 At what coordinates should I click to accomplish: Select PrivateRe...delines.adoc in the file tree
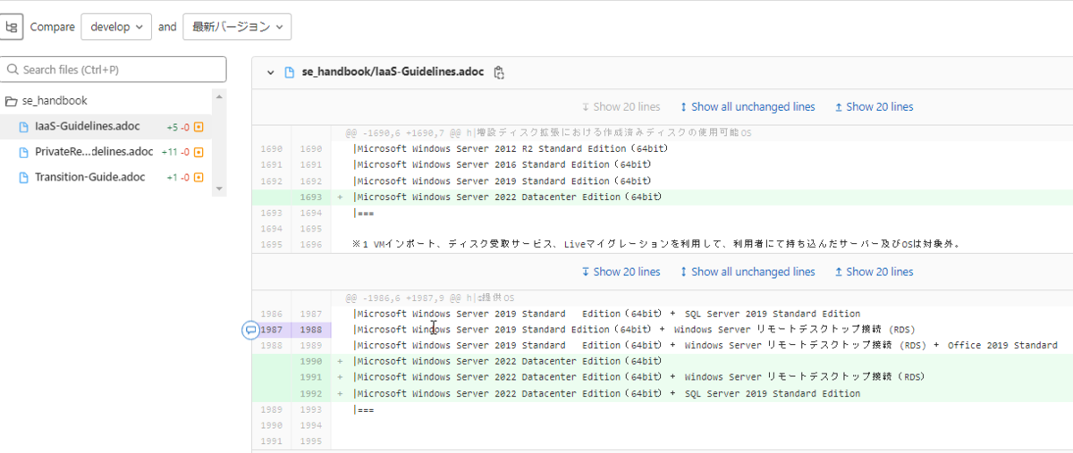tap(93, 152)
